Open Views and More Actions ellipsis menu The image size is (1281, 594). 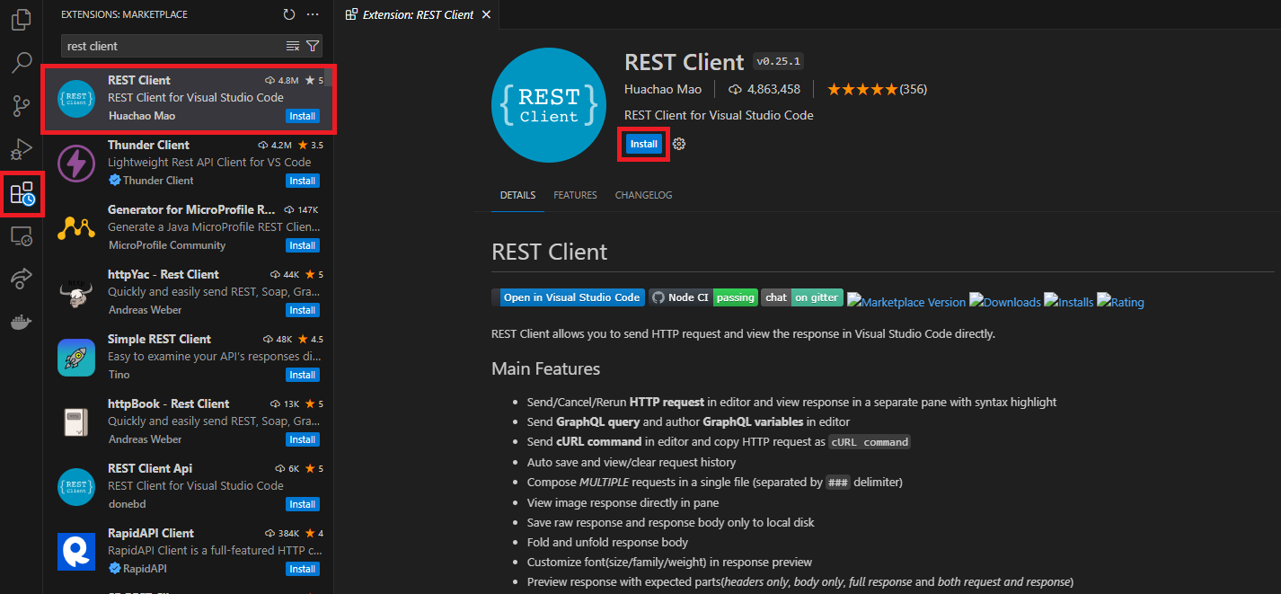[313, 14]
